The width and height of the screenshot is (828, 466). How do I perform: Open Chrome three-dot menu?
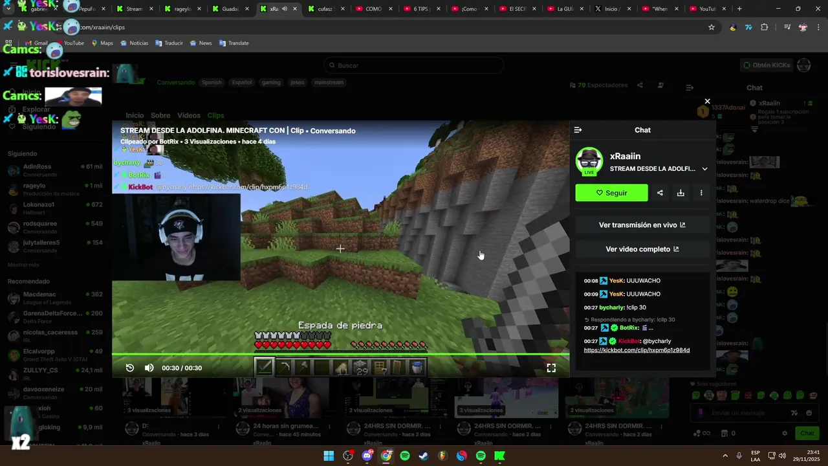click(818, 27)
